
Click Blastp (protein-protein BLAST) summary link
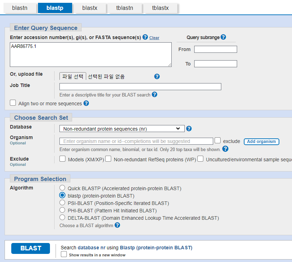[x=156, y=248]
